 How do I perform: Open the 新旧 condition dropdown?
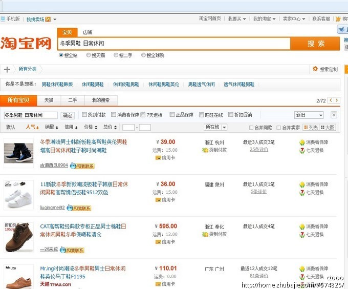309,115
